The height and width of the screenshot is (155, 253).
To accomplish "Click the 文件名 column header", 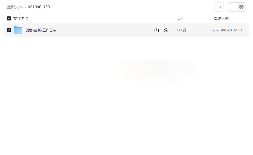I will pos(19,18).
